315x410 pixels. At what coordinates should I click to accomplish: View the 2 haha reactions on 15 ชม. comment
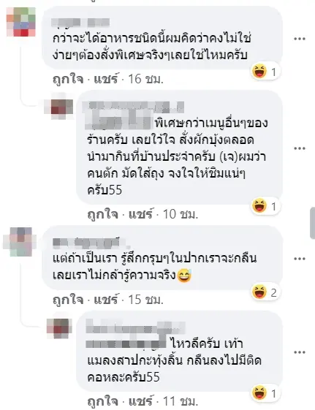(x=265, y=292)
